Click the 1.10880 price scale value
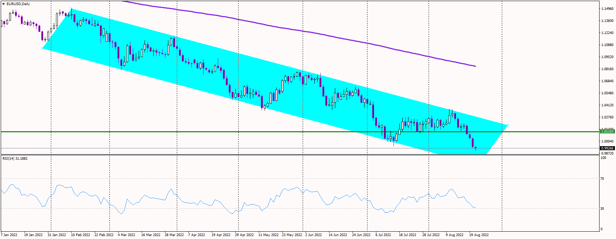The width and height of the screenshot is (616, 239). click(x=608, y=45)
